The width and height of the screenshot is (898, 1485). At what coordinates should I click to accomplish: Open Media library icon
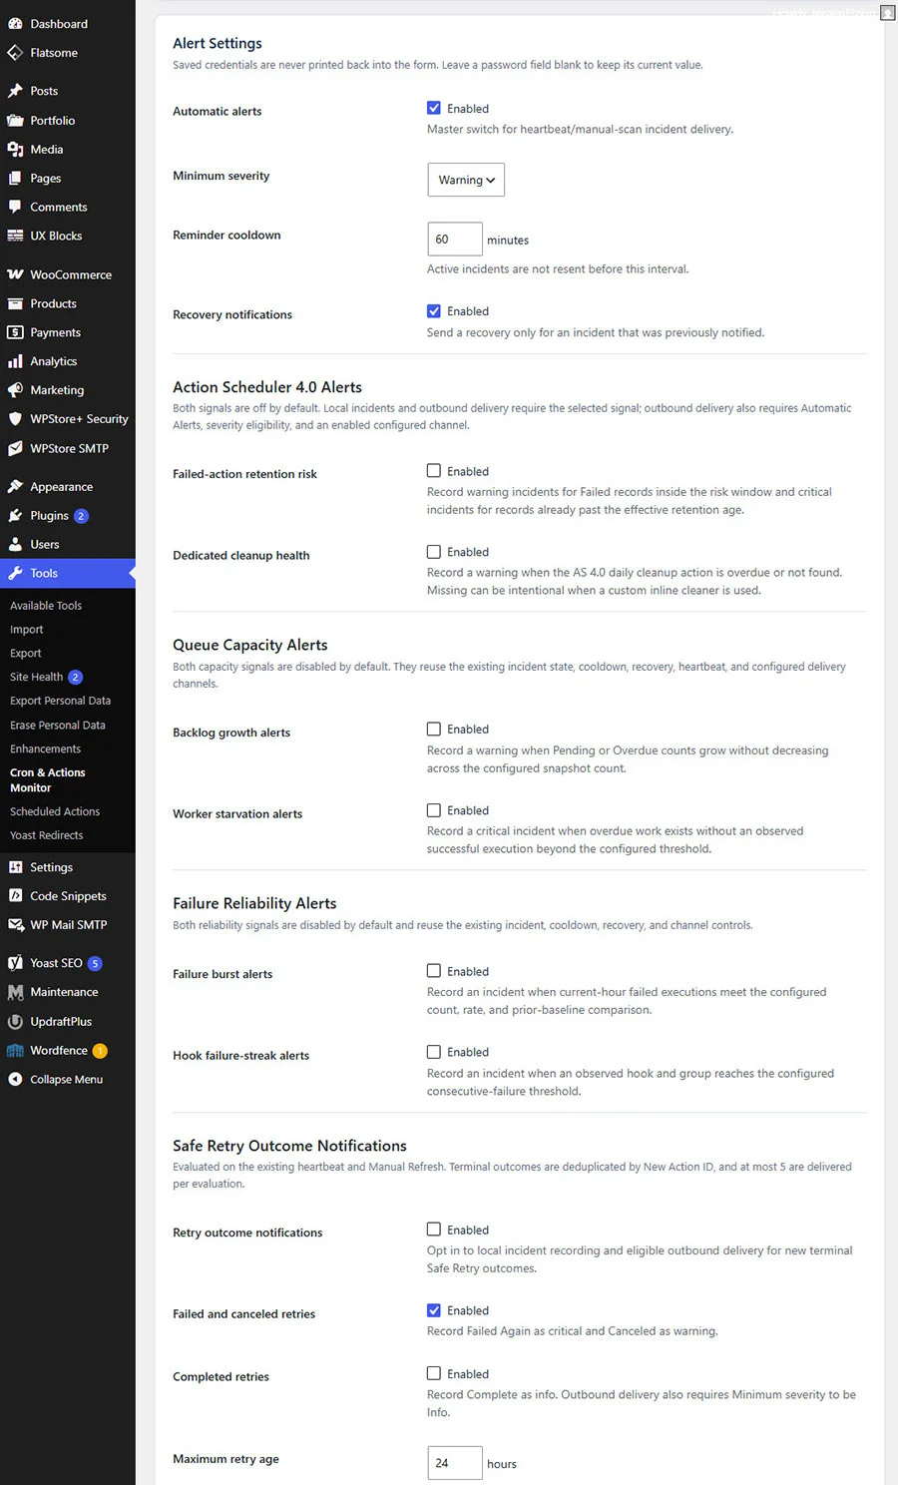click(15, 150)
